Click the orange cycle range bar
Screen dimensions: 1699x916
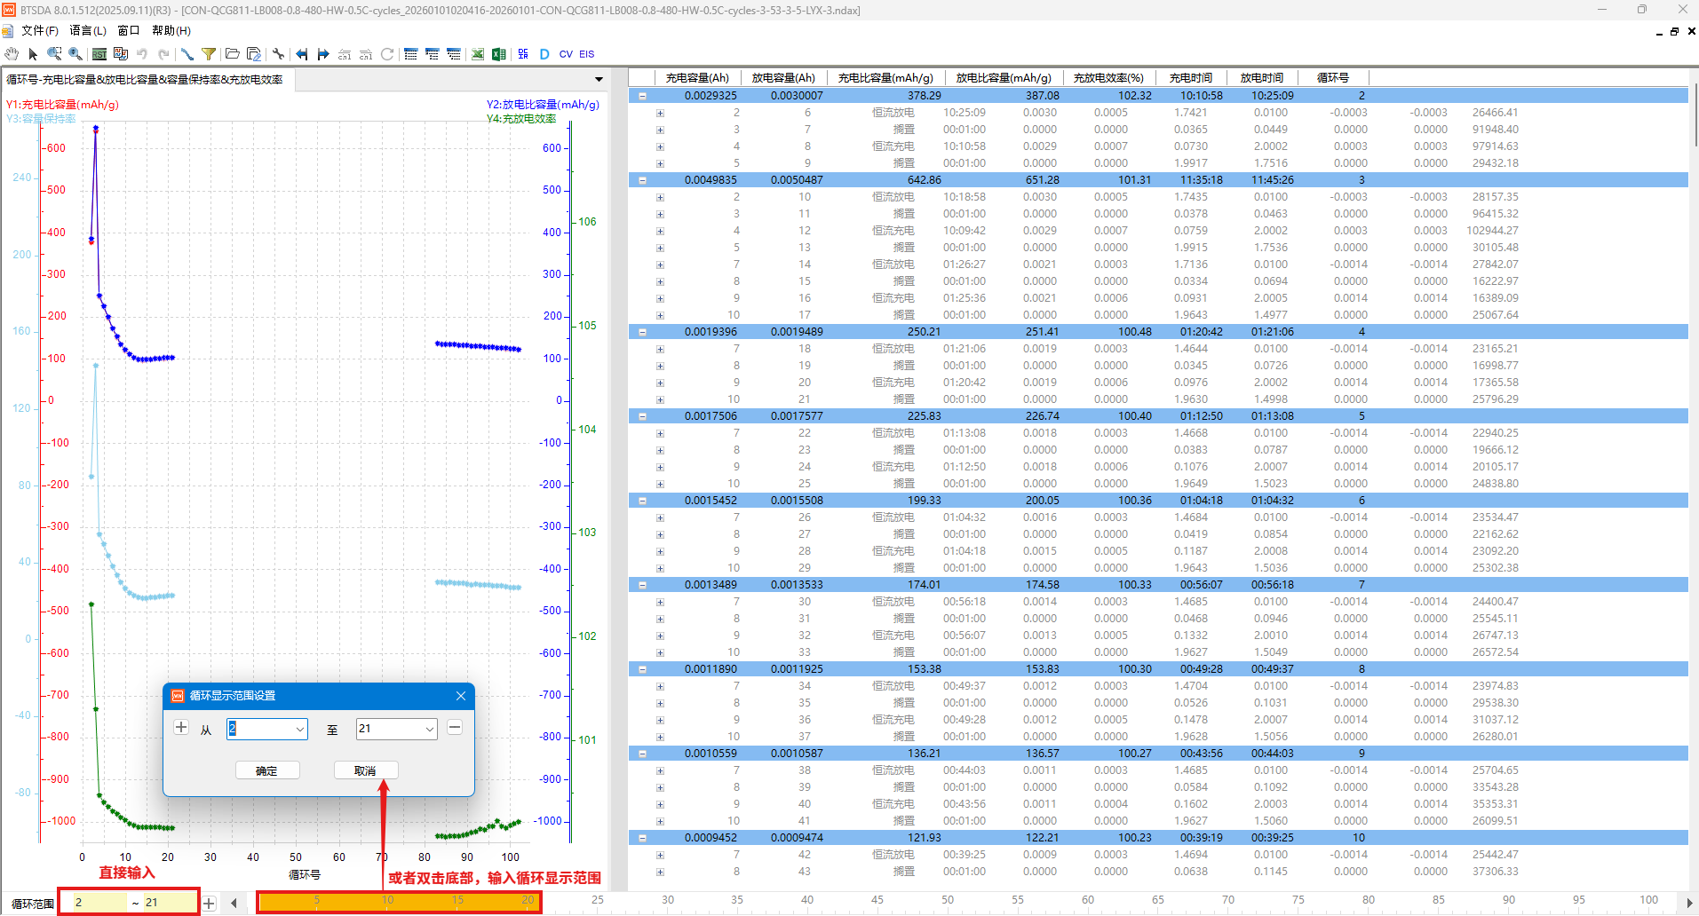click(398, 902)
